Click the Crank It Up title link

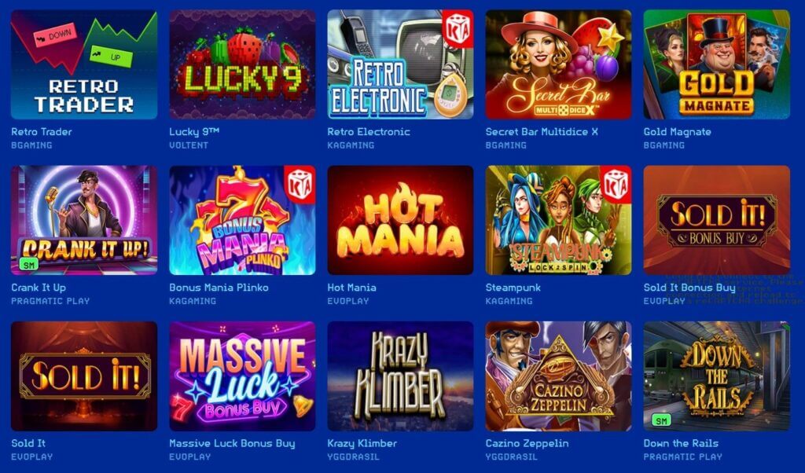[x=39, y=288]
